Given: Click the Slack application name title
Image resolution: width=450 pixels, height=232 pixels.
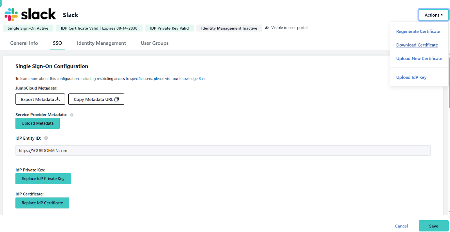Looking at the screenshot, I should (70, 15).
